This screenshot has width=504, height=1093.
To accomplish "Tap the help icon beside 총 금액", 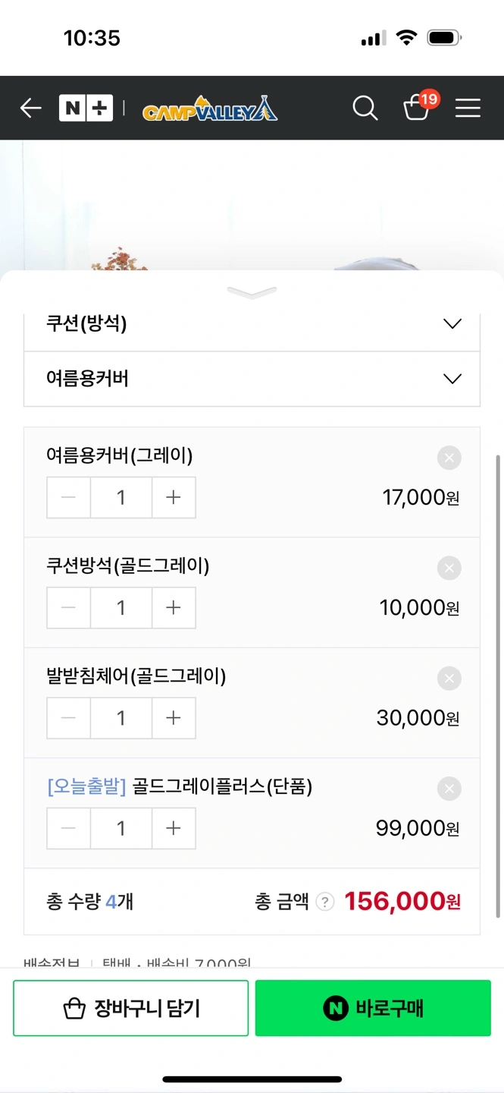I will 324,902.
